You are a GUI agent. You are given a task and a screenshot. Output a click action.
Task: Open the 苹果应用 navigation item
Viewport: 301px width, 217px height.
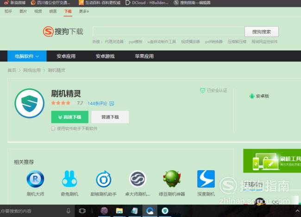pyautogui.click(x=144, y=56)
